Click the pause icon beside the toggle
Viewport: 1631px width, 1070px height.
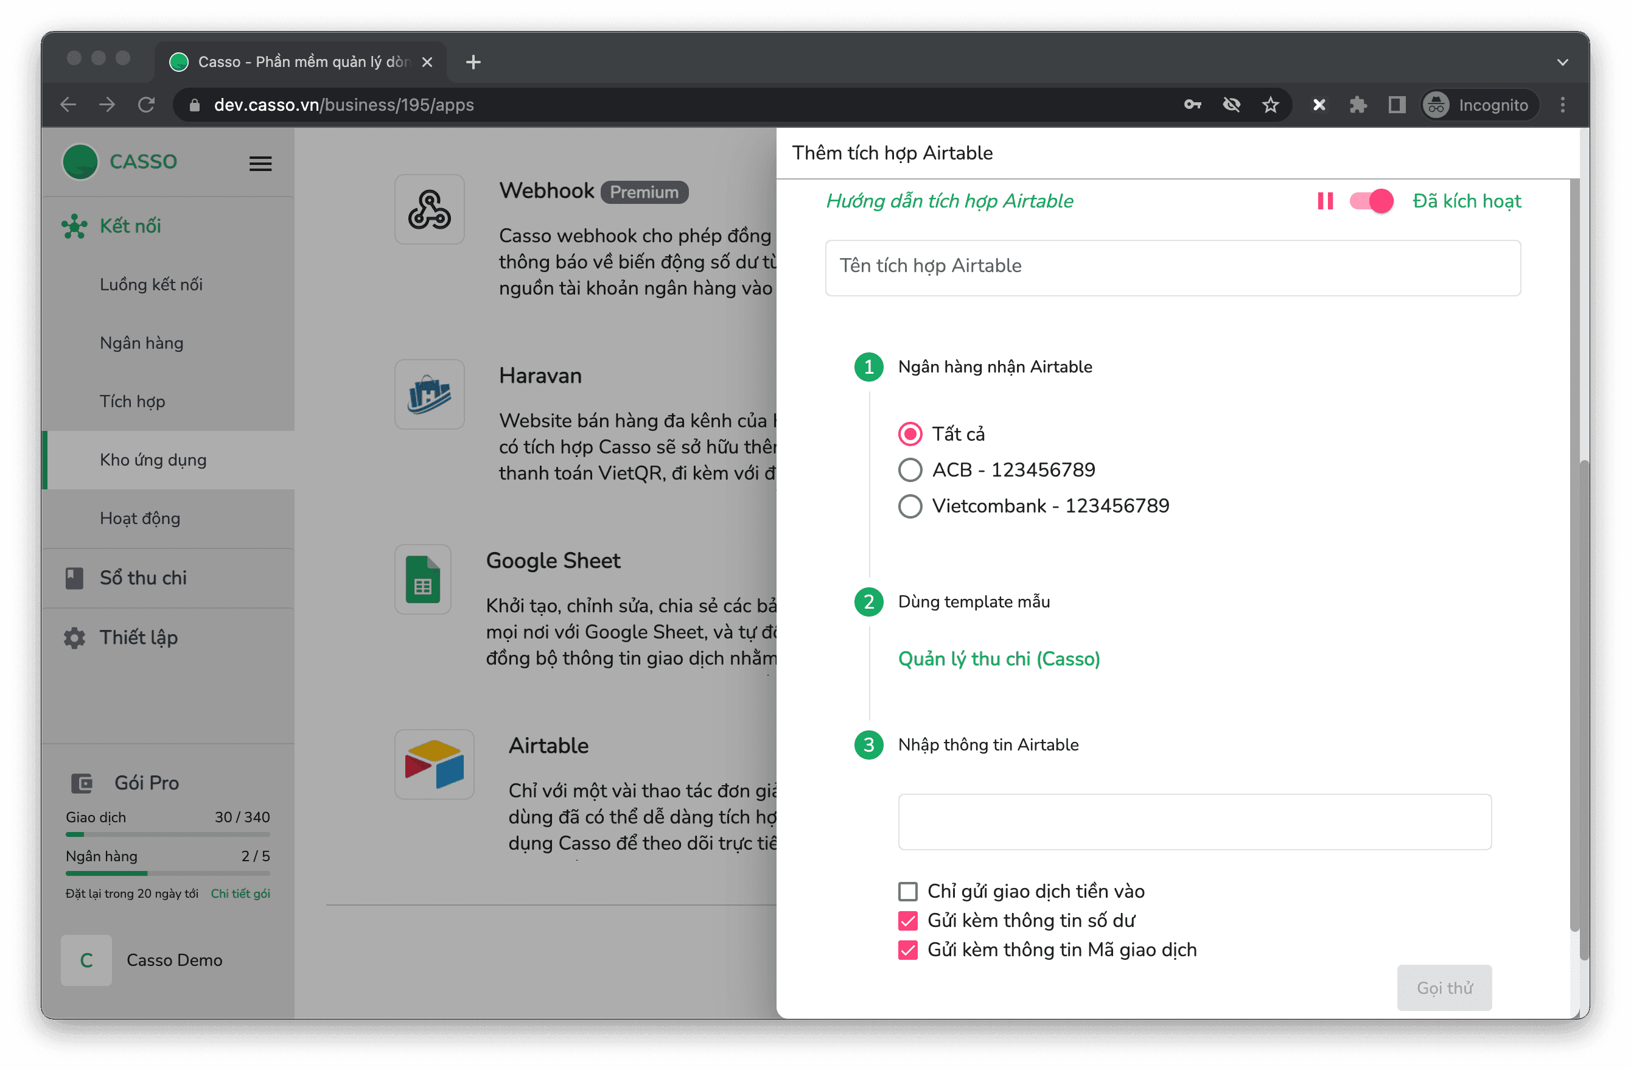pyautogui.click(x=1325, y=201)
